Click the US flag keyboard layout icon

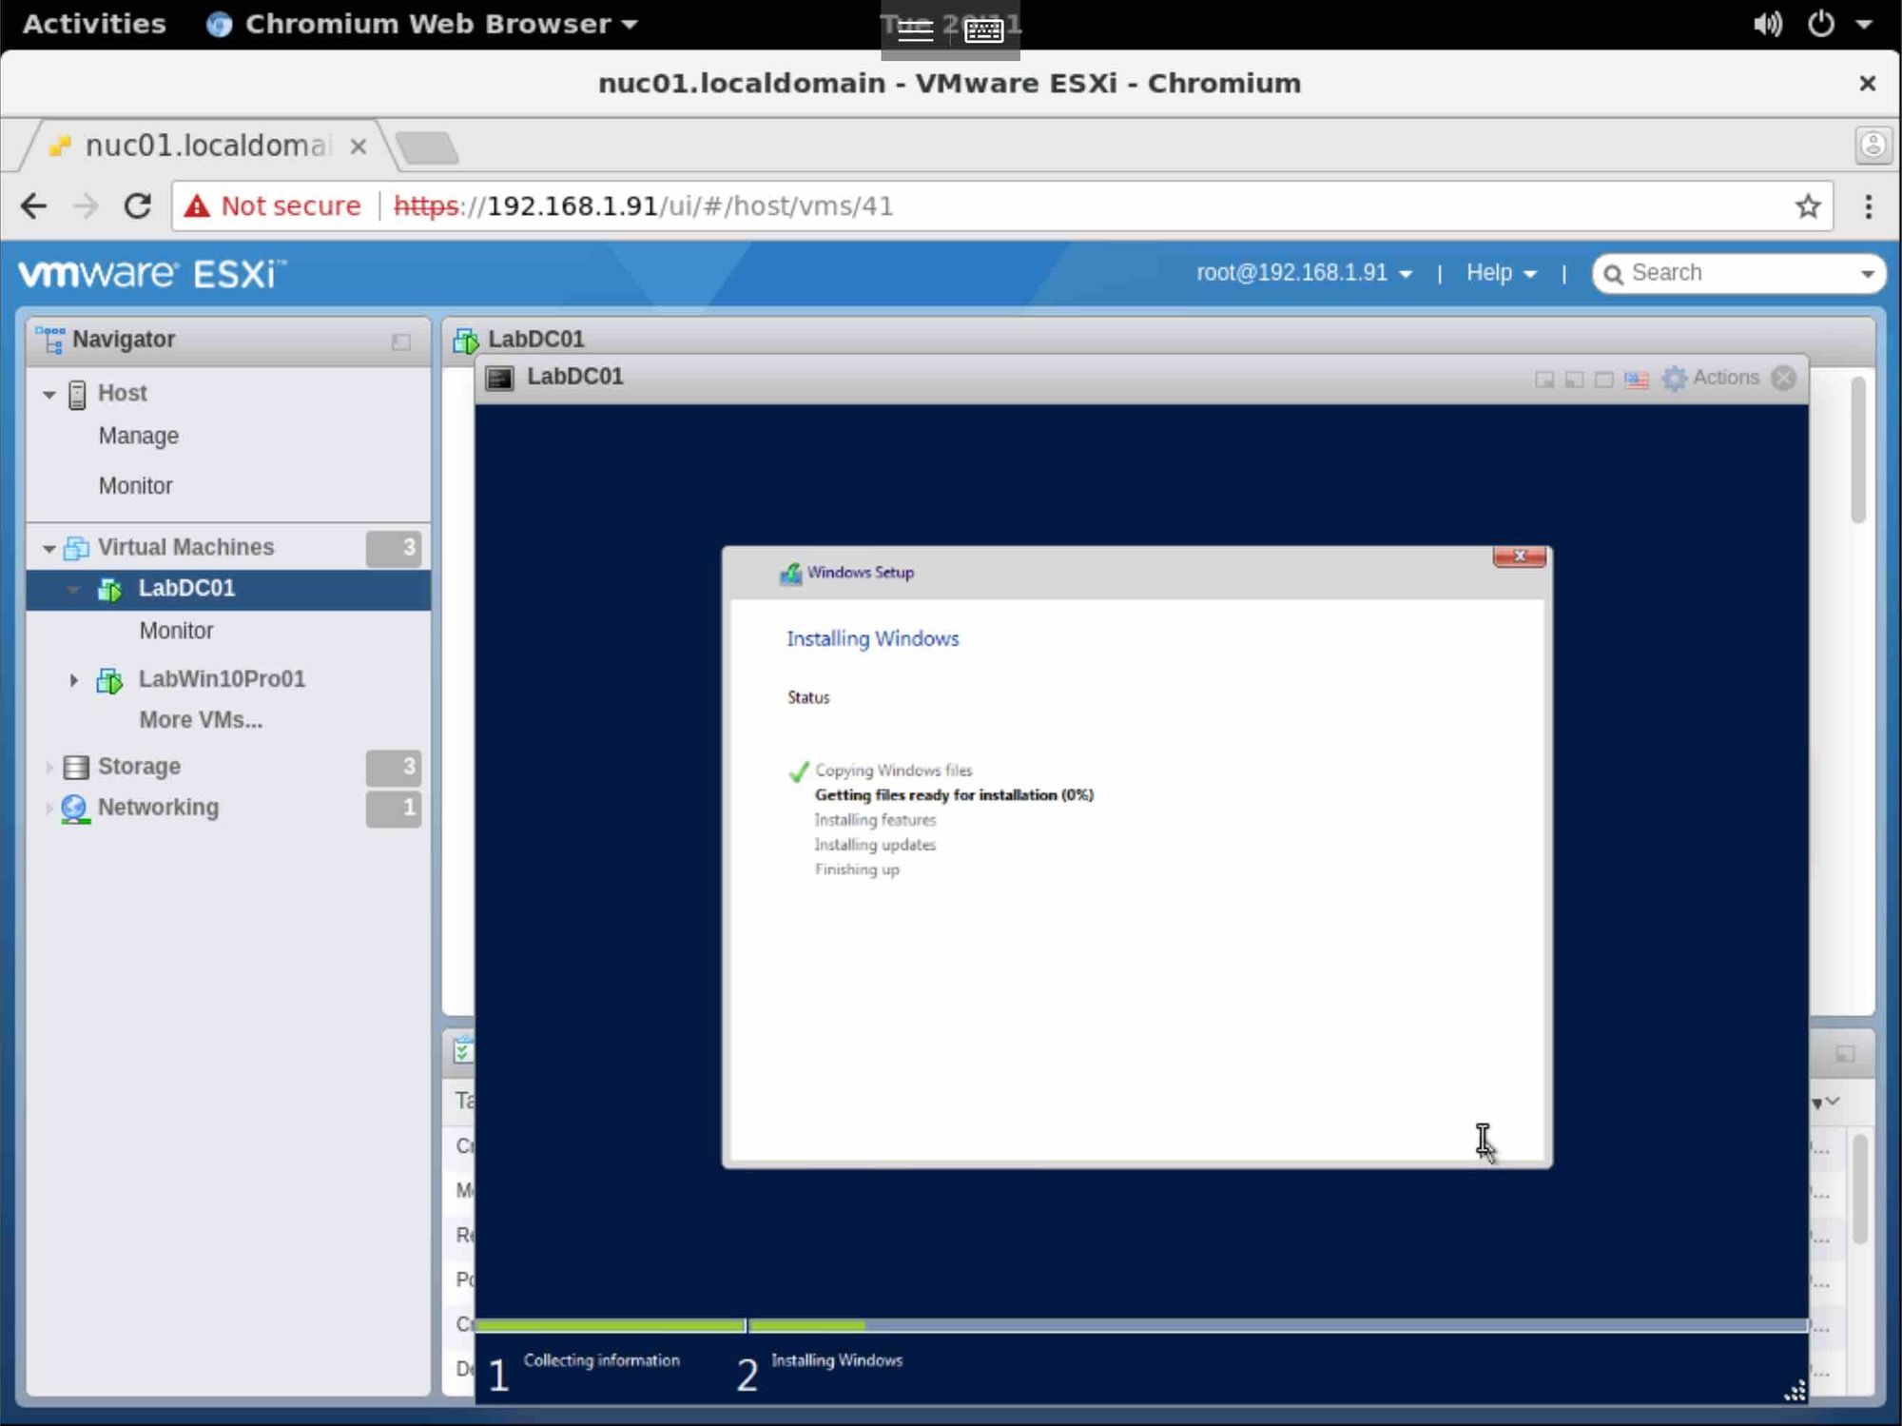click(1636, 380)
